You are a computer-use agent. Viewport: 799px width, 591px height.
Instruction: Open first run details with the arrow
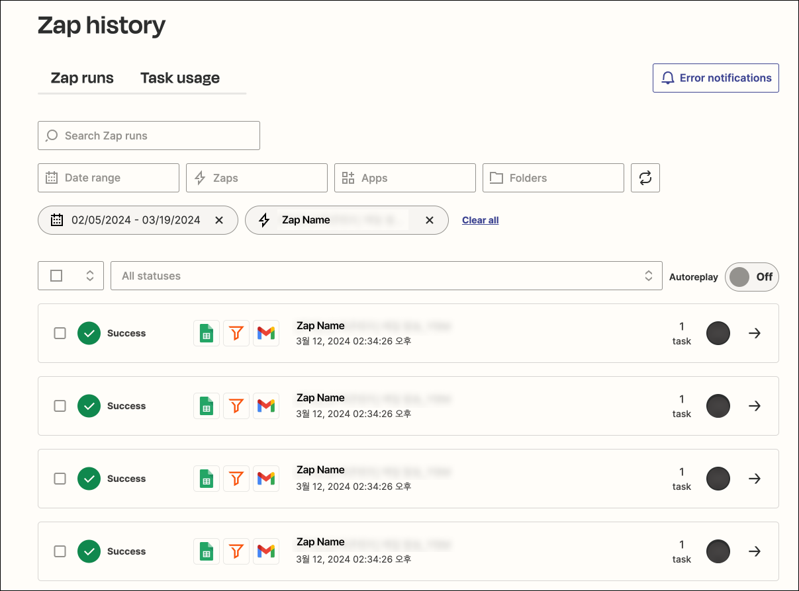(x=755, y=333)
